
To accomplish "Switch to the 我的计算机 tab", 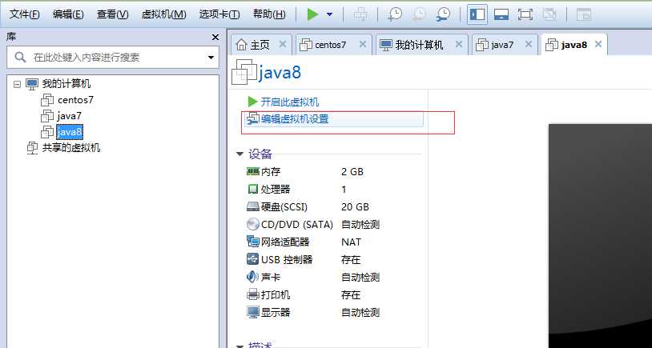I will [419, 45].
